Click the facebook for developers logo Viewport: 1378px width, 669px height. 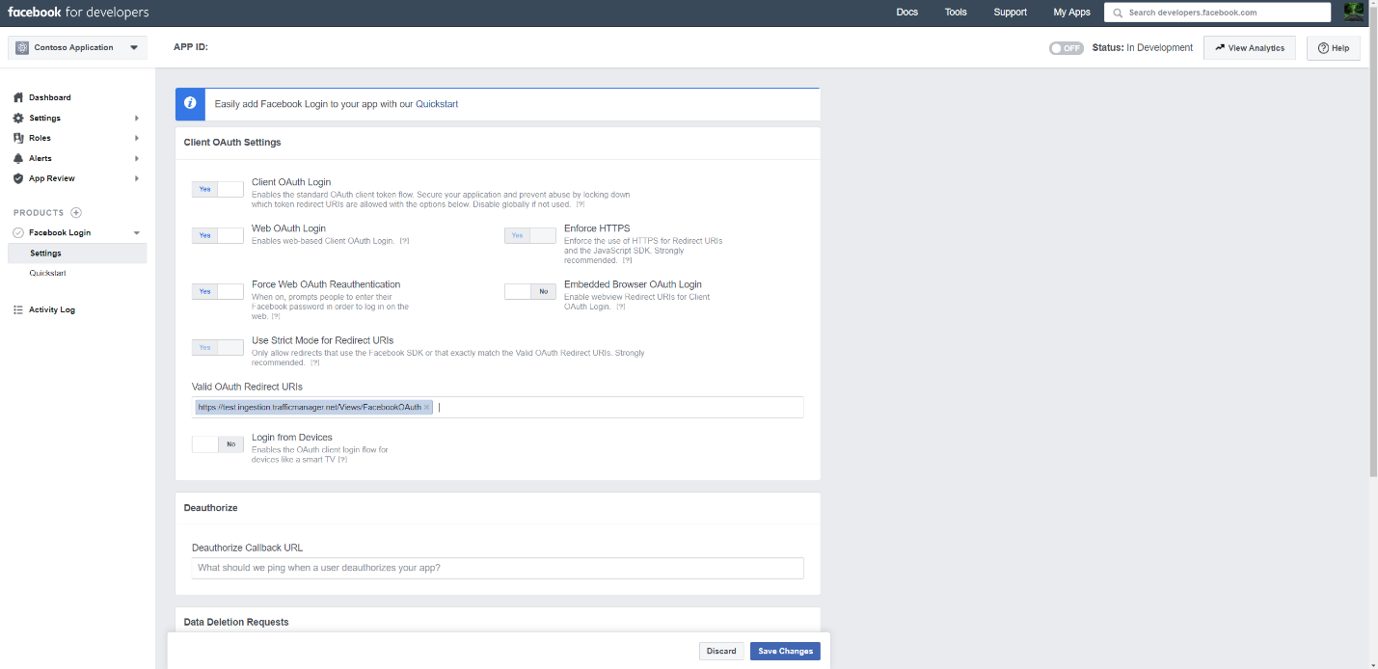[78, 13]
